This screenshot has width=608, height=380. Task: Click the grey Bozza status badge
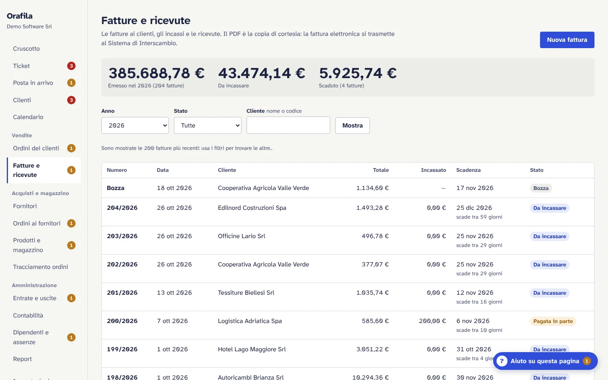(x=541, y=188)
